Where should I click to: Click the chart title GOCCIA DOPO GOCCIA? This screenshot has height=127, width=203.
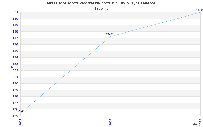click(x=101, y=3)
